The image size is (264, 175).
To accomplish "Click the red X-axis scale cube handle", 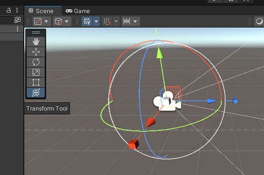I will pos(133,144).
